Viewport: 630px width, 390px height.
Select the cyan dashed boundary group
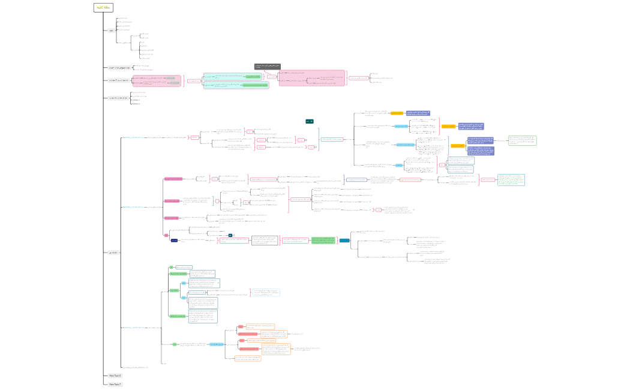236,80
